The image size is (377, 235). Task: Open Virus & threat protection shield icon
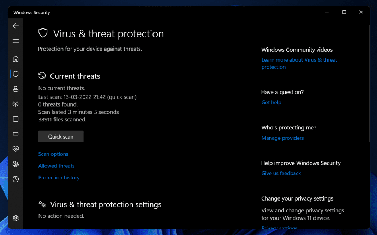pyautogui.click(x=16, y=74)
